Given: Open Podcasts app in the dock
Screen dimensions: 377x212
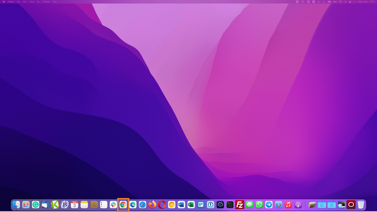Looking at the screenshot, I should point(298,204).
